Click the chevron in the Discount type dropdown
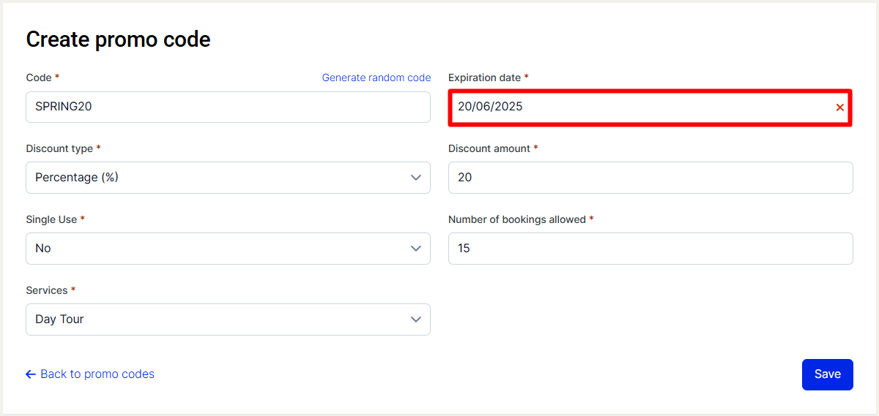 pos(416,178)
